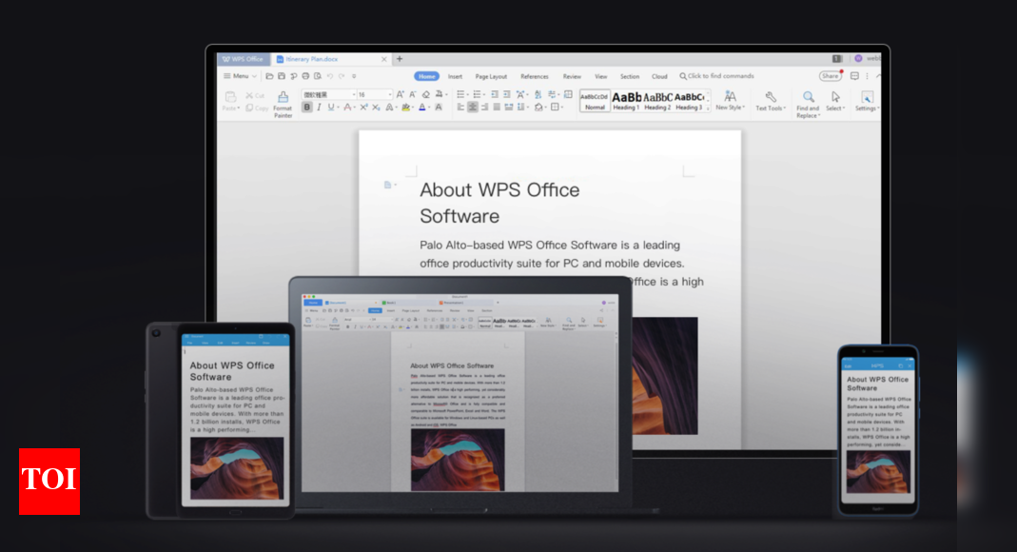Toggle Italic formatting button
The image size is (1017, 552).
(x=319, y=108)
